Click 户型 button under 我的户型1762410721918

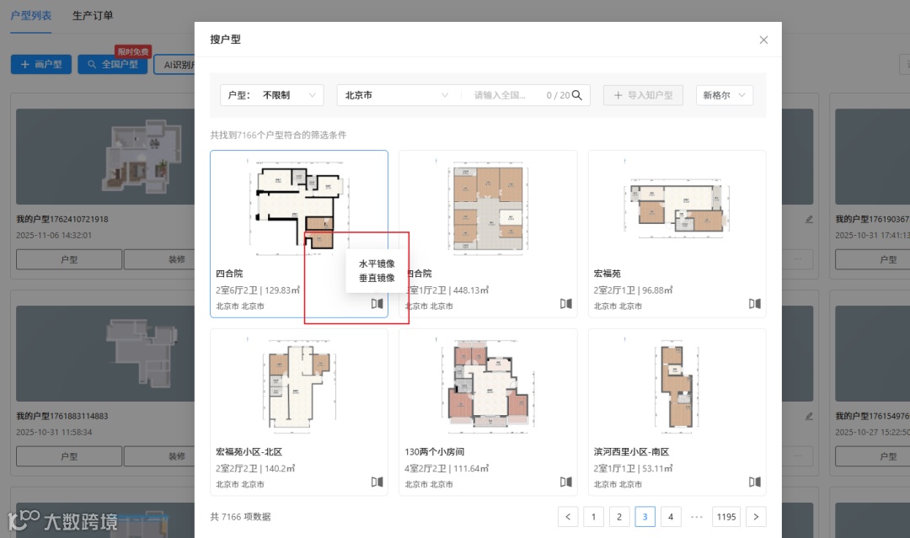pyautogui.click(x=69, y=259)
